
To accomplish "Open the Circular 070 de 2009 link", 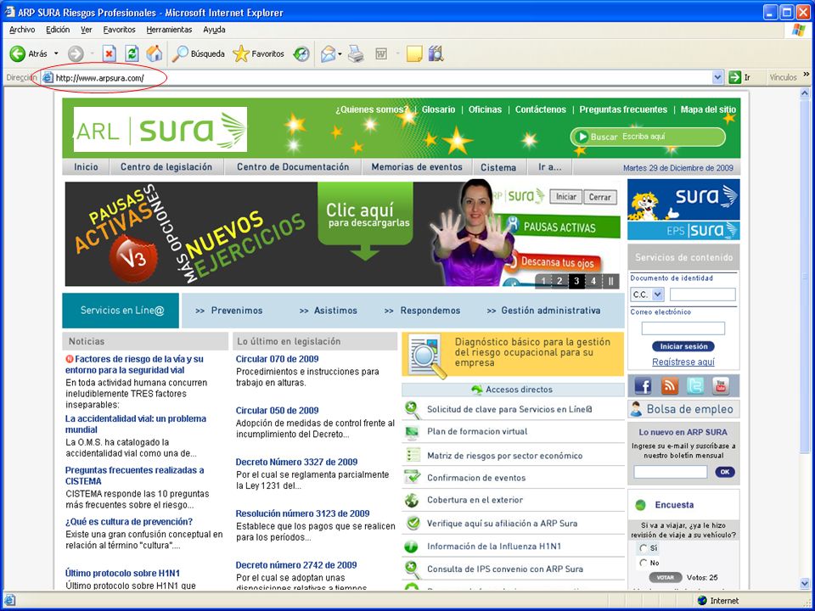I will [277, 358].
